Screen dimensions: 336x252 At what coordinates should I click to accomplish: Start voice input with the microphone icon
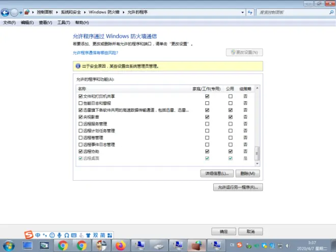pos(60,235)
